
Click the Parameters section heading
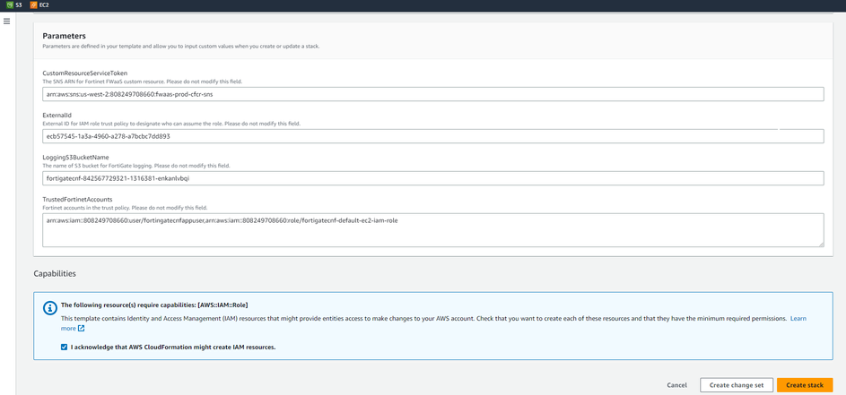click(x=64, y=36)
